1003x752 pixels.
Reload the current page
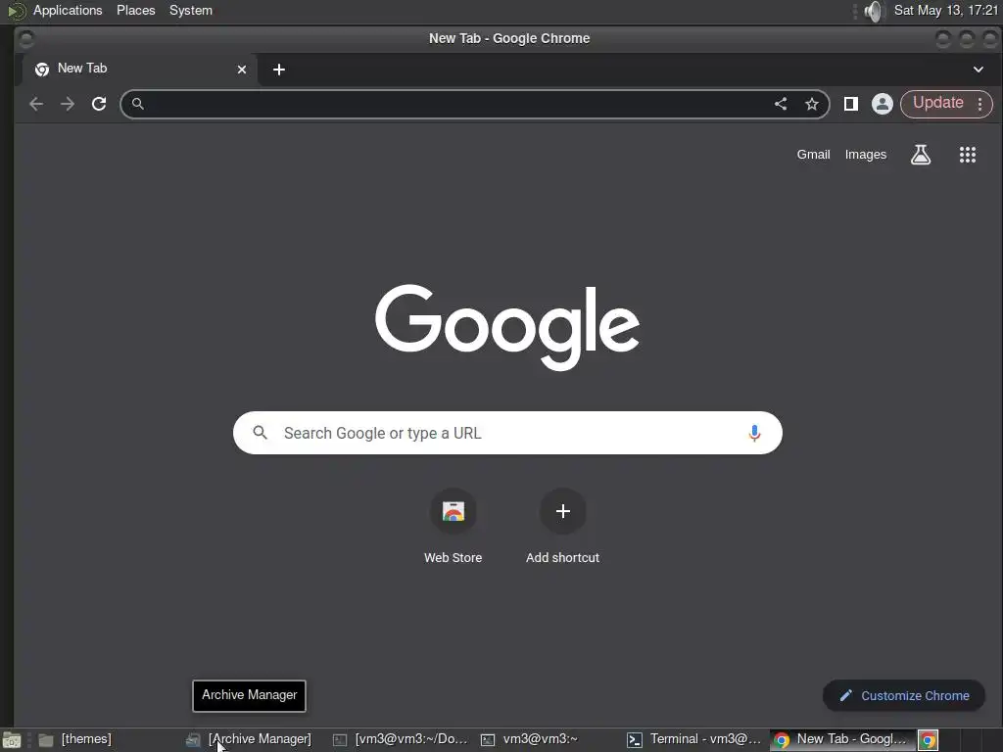(99, 104)
